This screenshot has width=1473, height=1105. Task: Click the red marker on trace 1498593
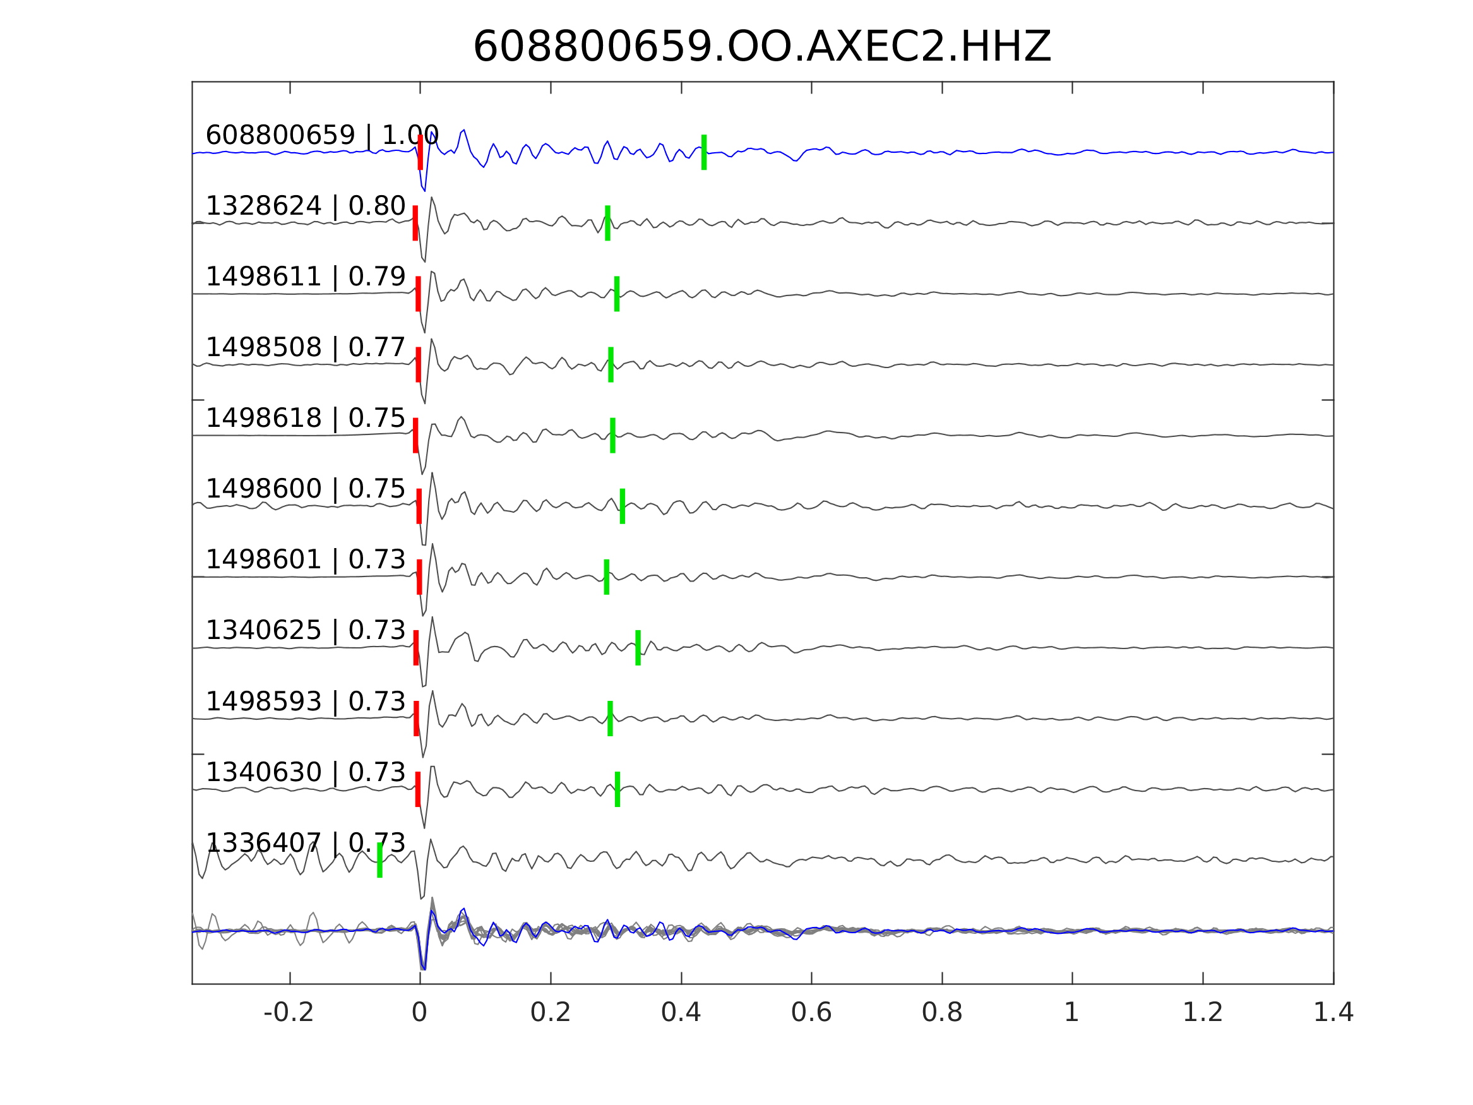click(416, 718)
